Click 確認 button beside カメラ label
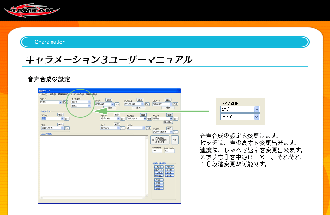The image size is (330, 215). click(x=117, y=124)
